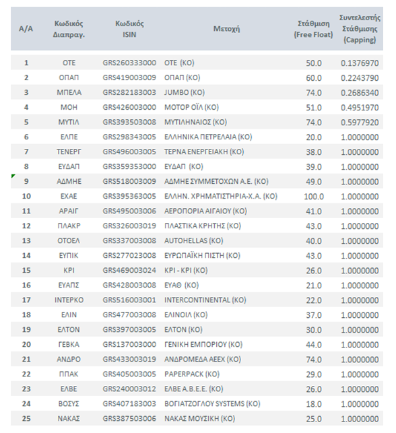Screen dimensions: 396x433
Task: Select the A/A column header
Action: (26, 28)
